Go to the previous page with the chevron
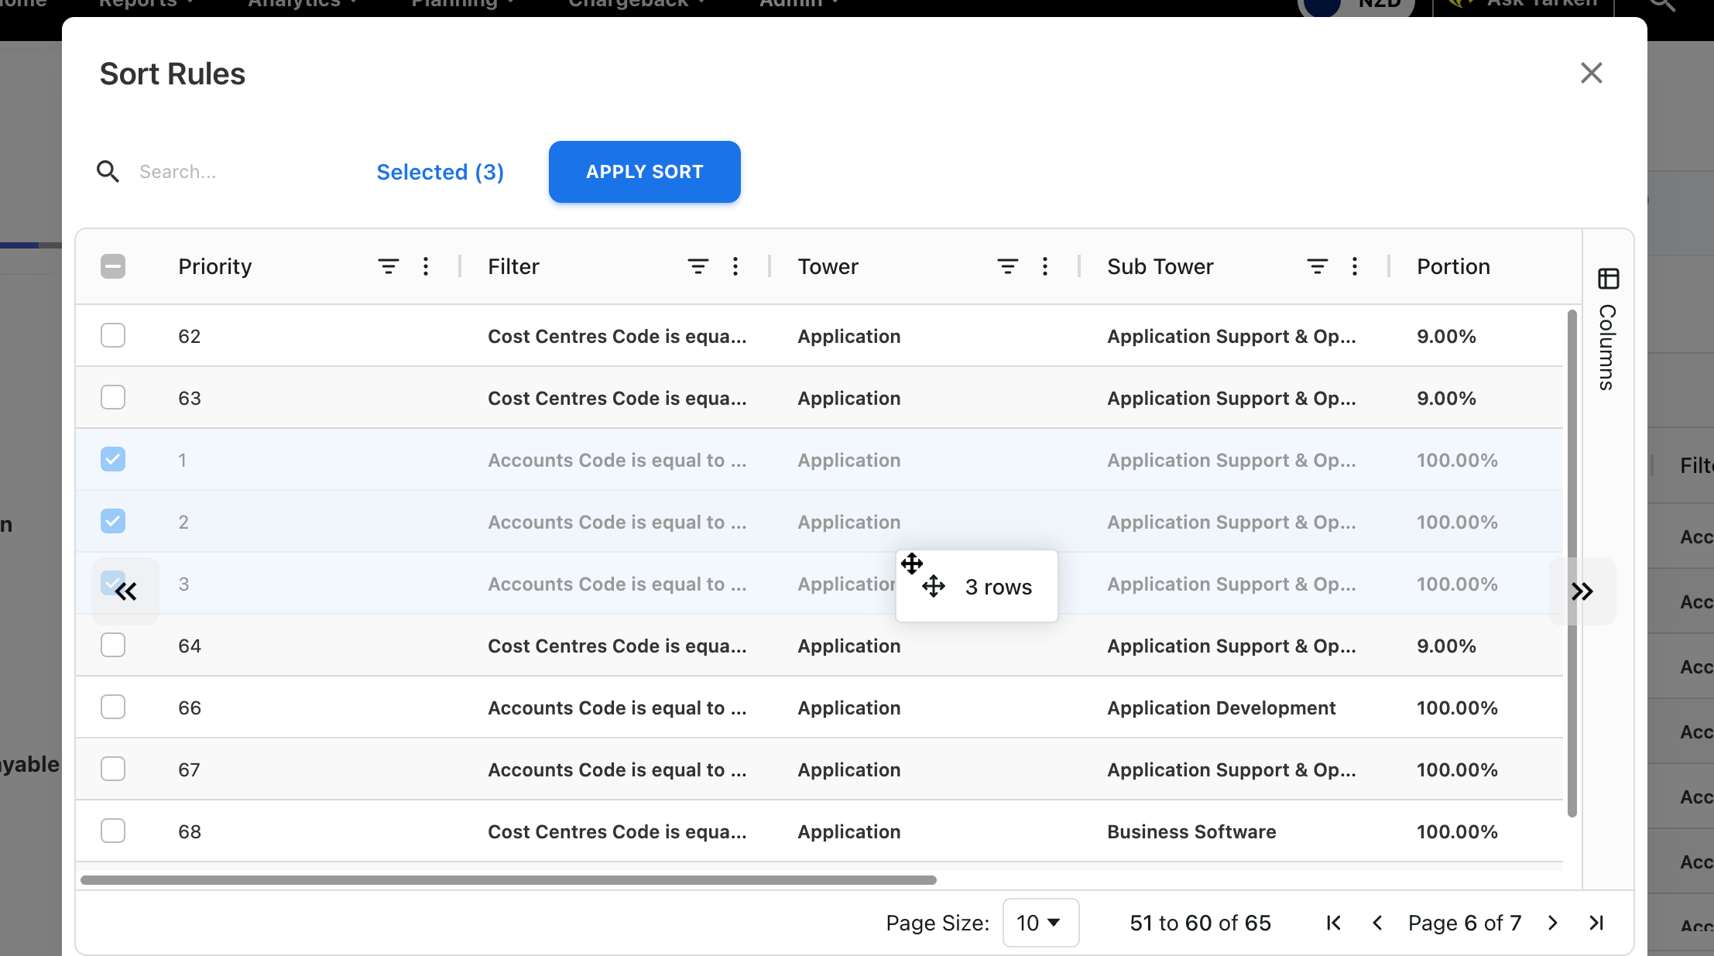The height and width of the screenshot is (956, 1714). [x=1377, y=923]
